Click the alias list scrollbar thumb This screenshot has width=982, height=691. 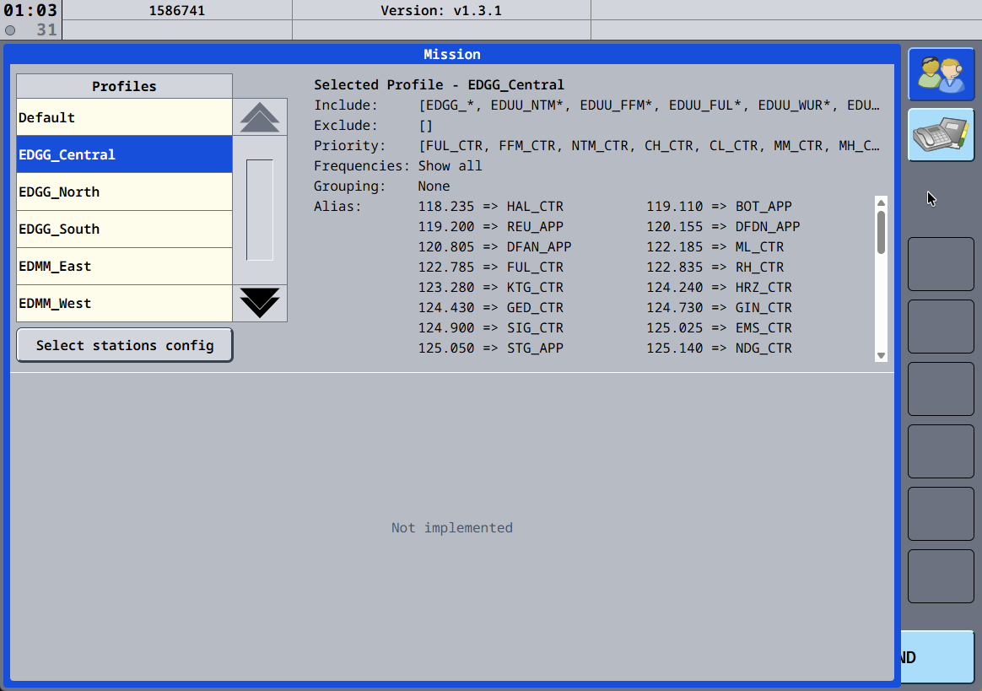click(881, 232)
